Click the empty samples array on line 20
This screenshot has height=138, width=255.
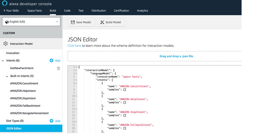click(125, 128)
